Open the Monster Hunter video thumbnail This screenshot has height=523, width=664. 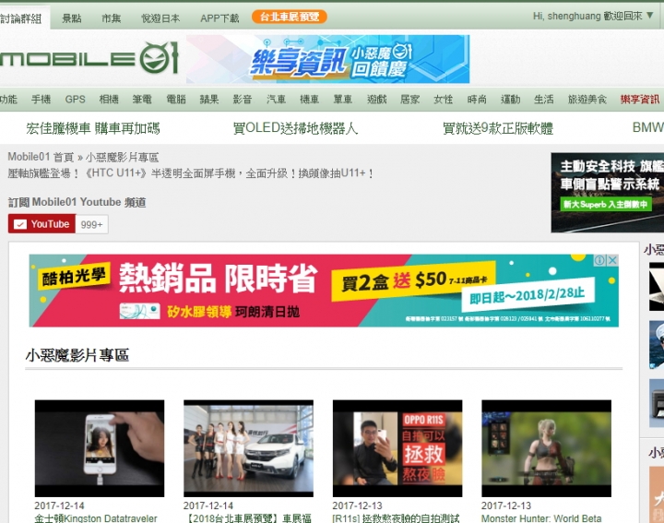[x=546, y=448]
